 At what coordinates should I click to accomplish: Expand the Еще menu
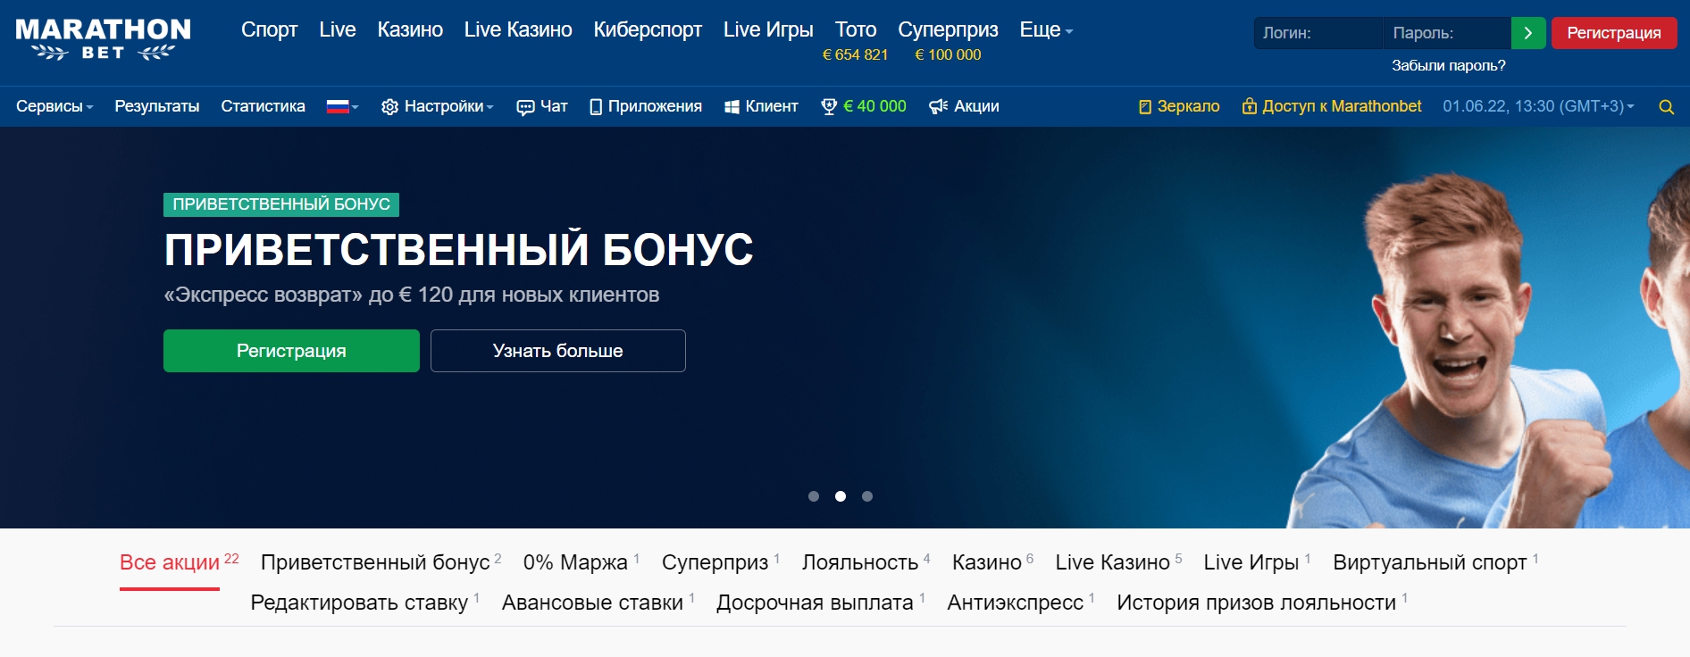coord(1046,29)
